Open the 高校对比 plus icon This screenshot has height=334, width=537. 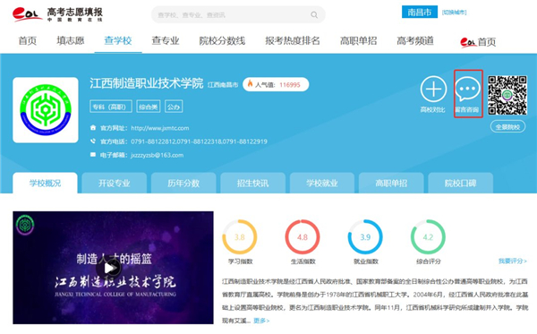(x=433, y=89)
